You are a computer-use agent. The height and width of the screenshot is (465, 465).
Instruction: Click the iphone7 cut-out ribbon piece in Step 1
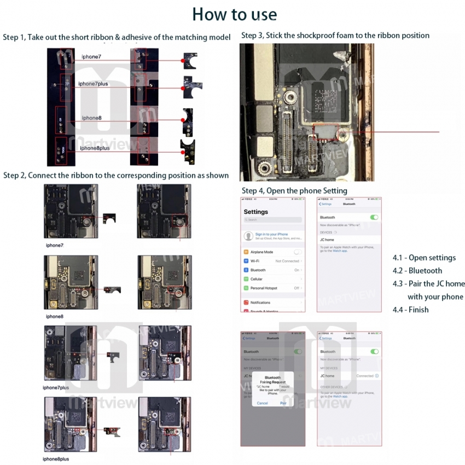pos(190,61)
